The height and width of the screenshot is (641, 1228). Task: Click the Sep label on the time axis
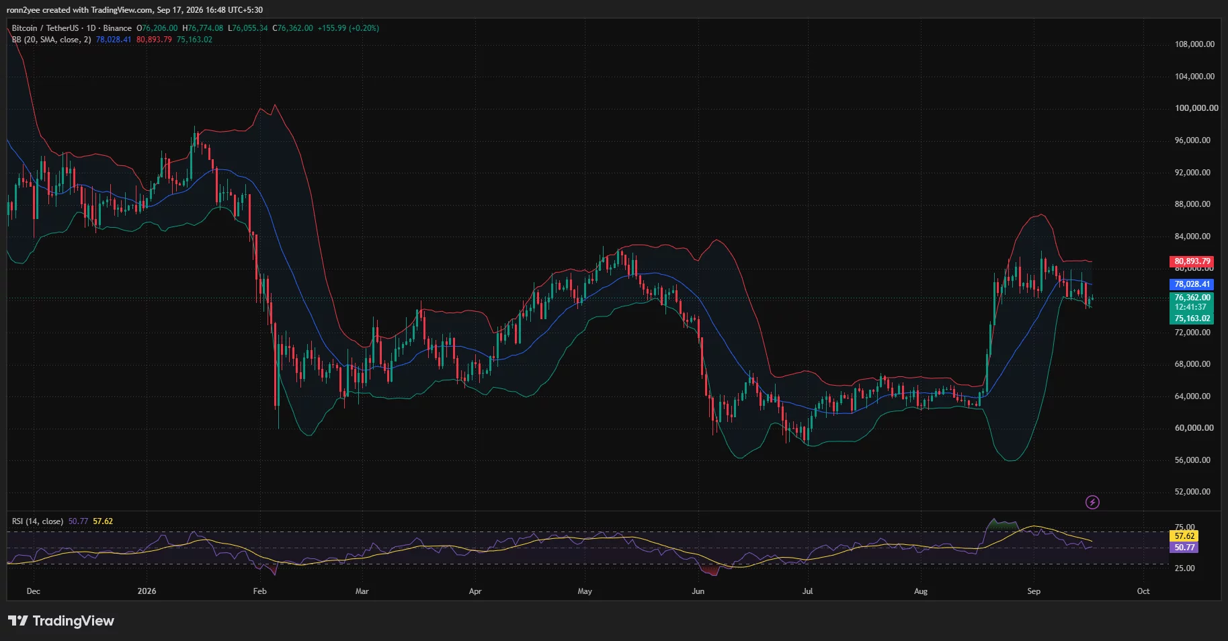click(x=1034, y=591)
